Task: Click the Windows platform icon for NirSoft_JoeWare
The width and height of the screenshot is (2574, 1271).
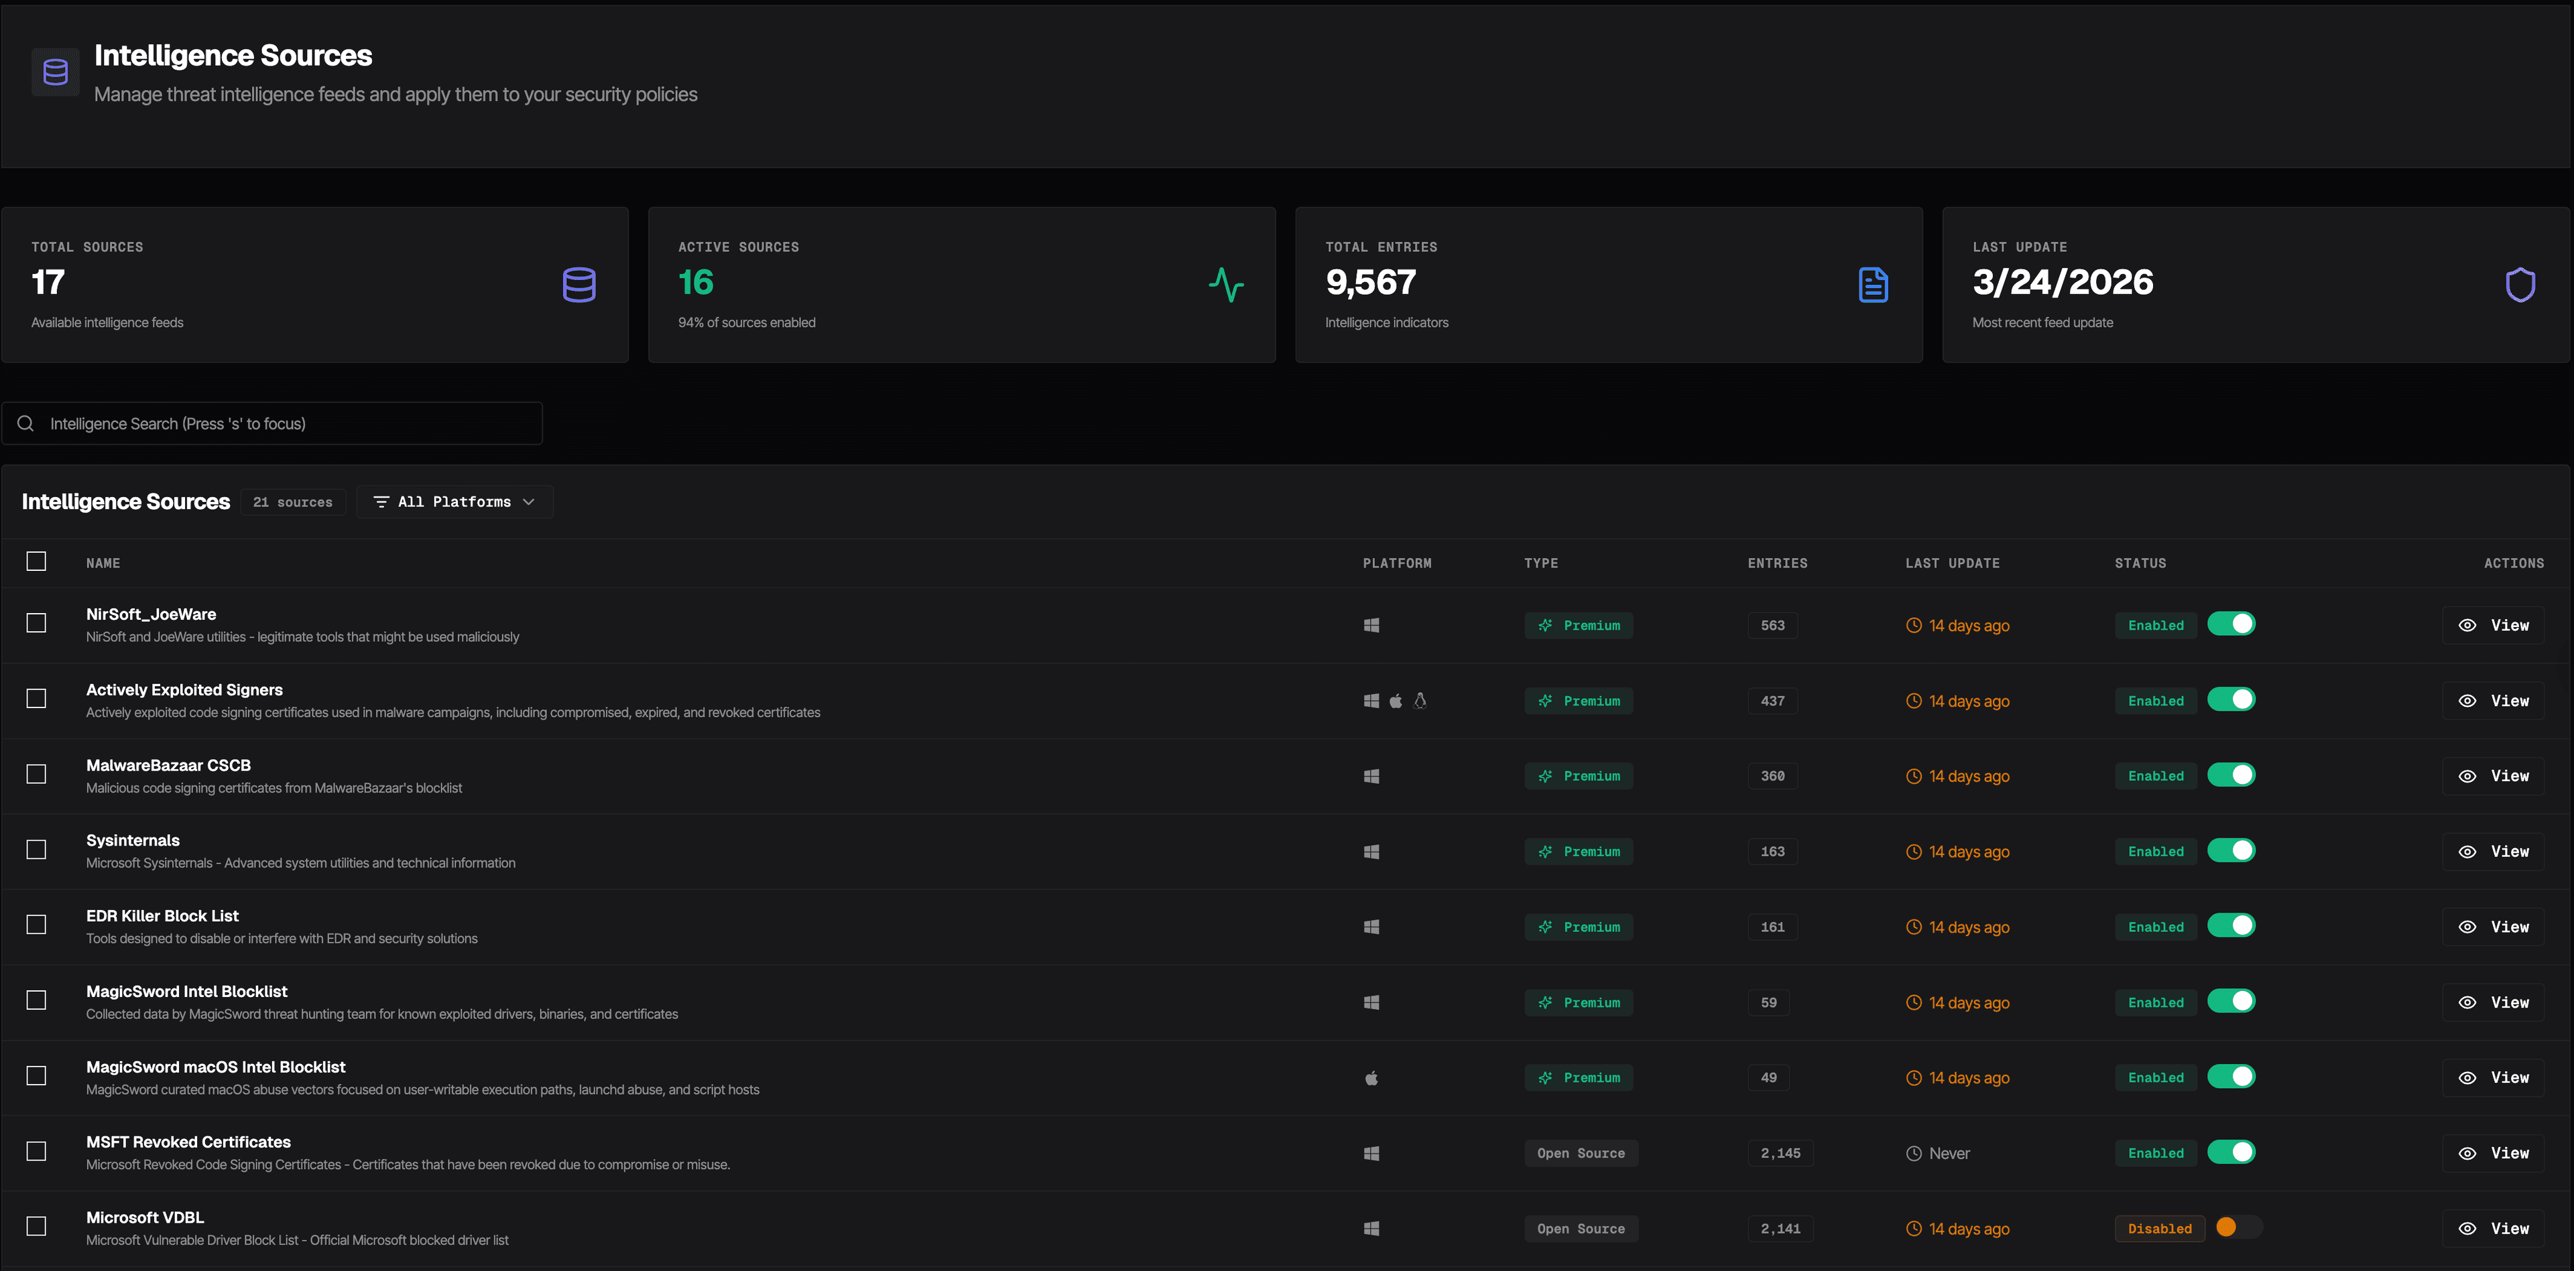Action: pos(1371,624)
